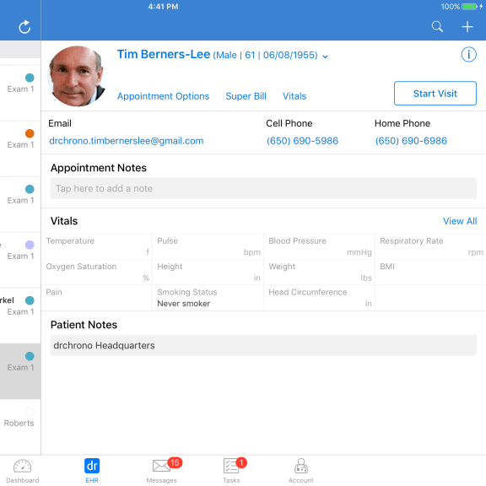Select the Height vitals cell
The image size is (486, 486).
(x=208, y=273)
